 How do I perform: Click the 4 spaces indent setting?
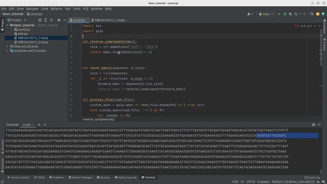tap(263, 182)
